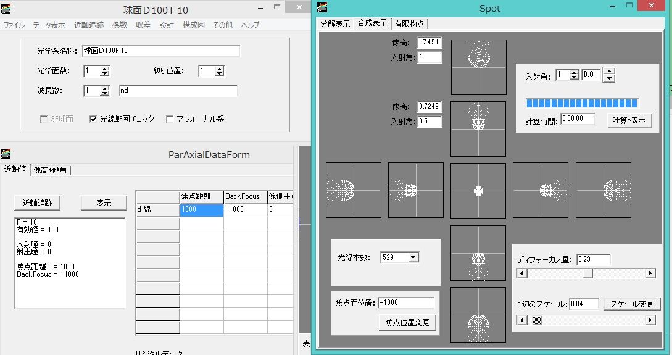672x355 pixels.
Task: Click the defocus slider thumb
Action: (587, 274)
